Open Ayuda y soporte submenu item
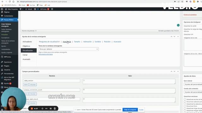Screen dimensions: 202x113 pyautogui.click(x=7, y=52)
